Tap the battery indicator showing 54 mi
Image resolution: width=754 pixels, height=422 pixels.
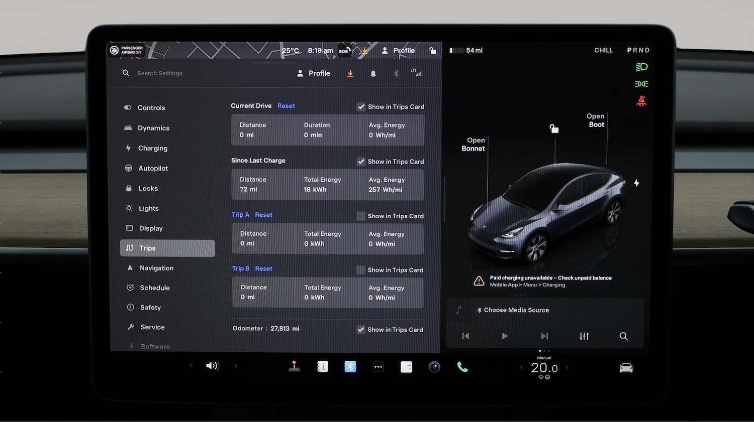[466, 50]
